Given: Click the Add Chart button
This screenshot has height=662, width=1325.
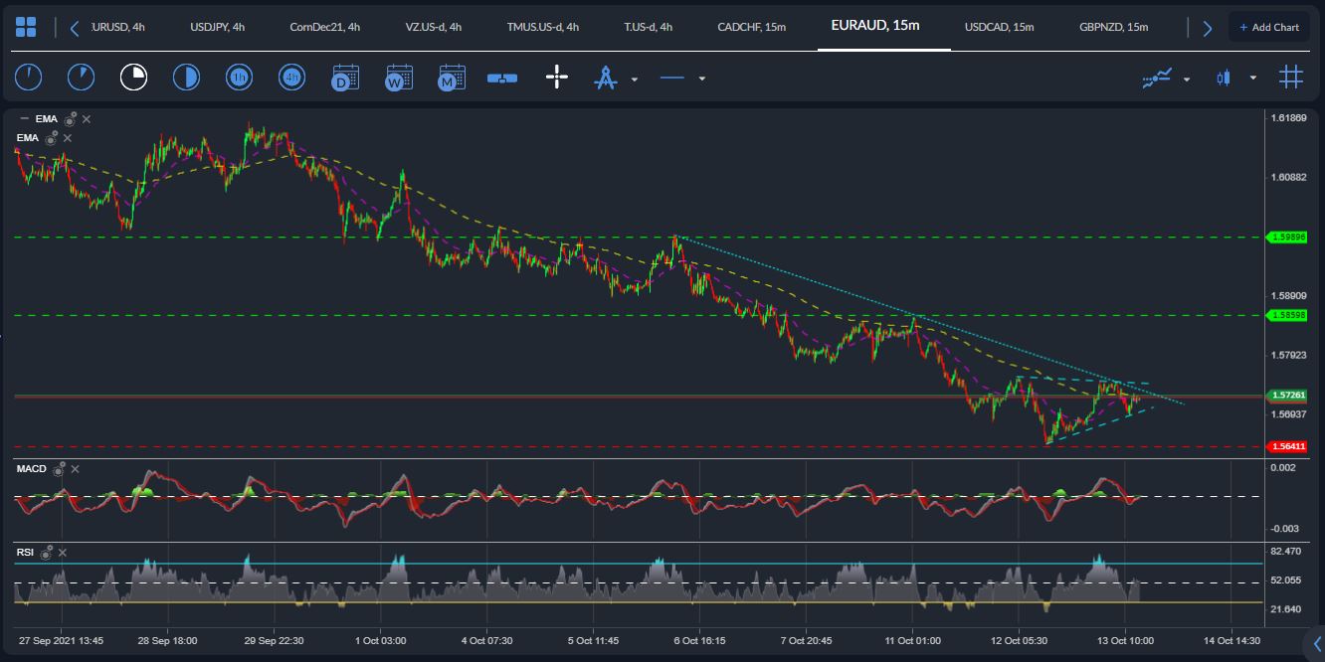Looking at the screenshot, I should click(x=1269, y=26).
